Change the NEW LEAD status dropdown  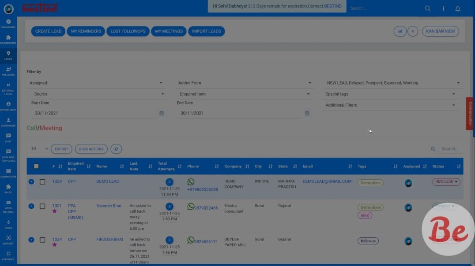tap(446, 181)
